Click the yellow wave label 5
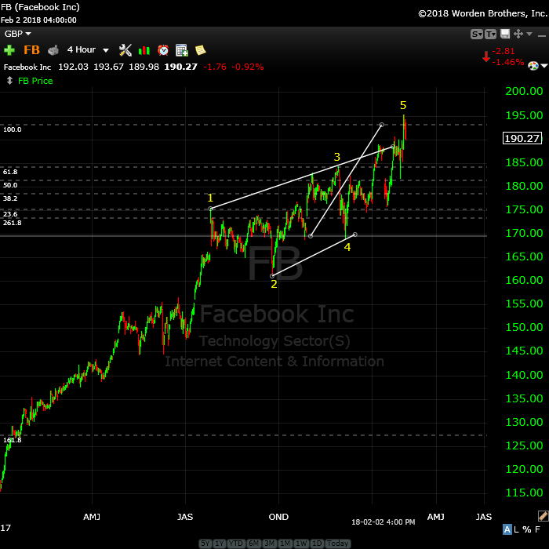This screenshot has height=549, width=549. pos(403,105)
